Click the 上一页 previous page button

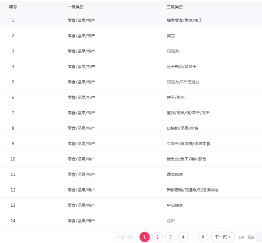[x=125, y=237]
